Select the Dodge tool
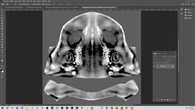The image size is (195, 110). (2, 47)
